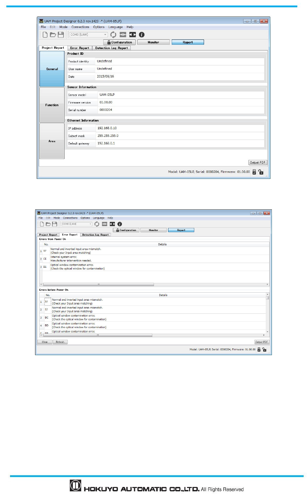
Task: Click the Open folder icon in upper window
Action: click(x=53, y=35)
